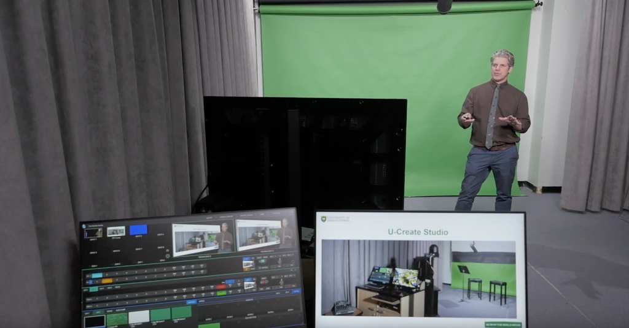This screenshot has width=629, height=328.
Task: Click the 'U-Create Studio' slide title
Action: 418,232
